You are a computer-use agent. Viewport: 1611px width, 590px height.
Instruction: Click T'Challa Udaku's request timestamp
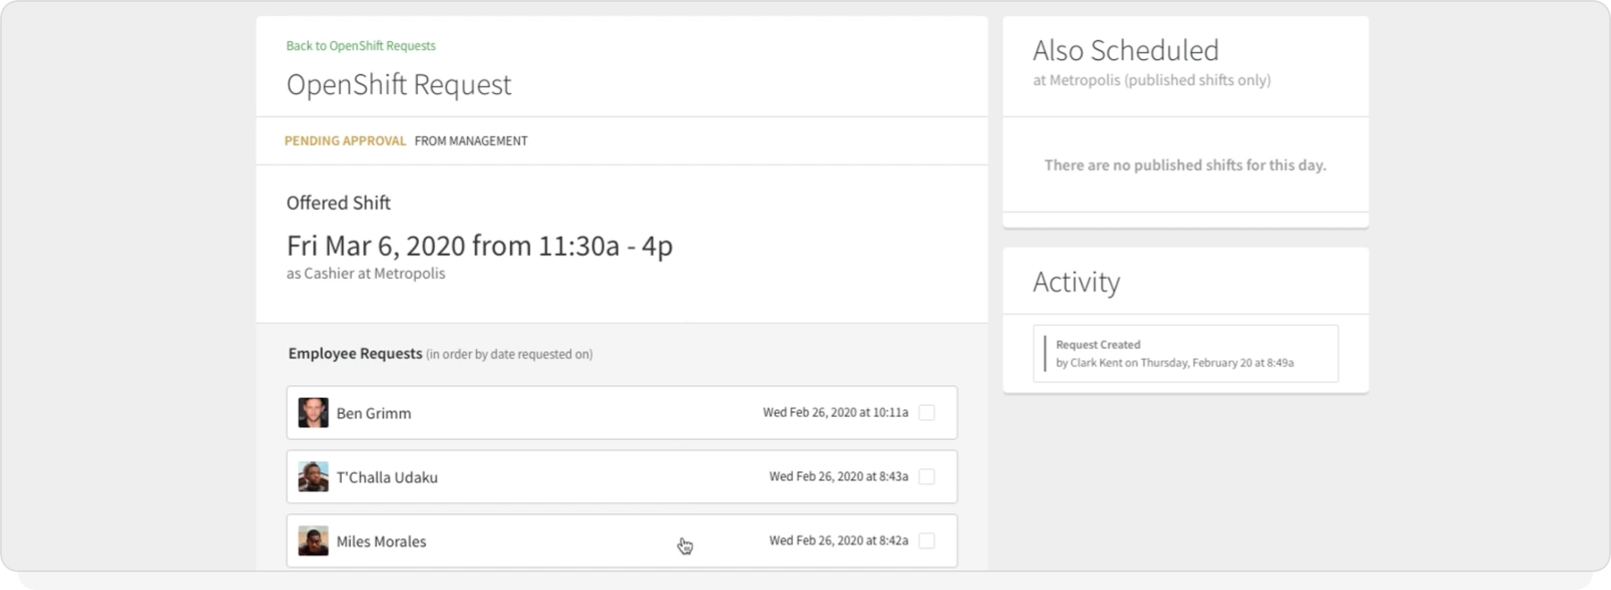[835, 476]
